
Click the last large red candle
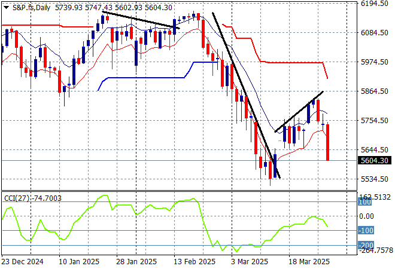[x=328, y=142]
